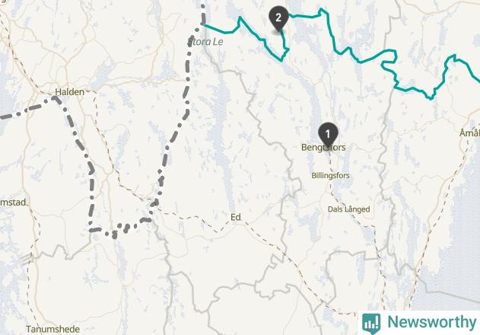Viewport: 480px width, 335px height.
Task: Click the Billingsfors label on map
Action: pos(330,176)
